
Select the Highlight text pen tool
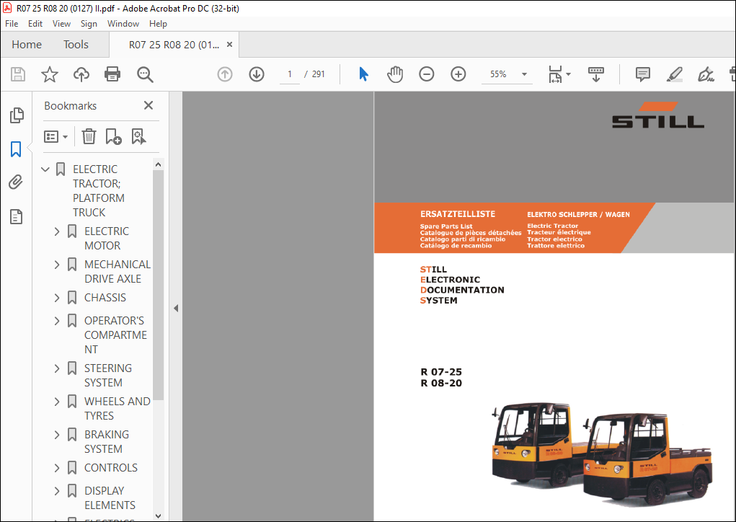click(675, 74)
